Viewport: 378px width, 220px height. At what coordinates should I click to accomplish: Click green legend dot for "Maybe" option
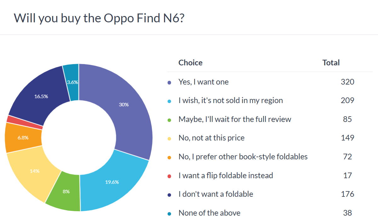click(169, 120)
